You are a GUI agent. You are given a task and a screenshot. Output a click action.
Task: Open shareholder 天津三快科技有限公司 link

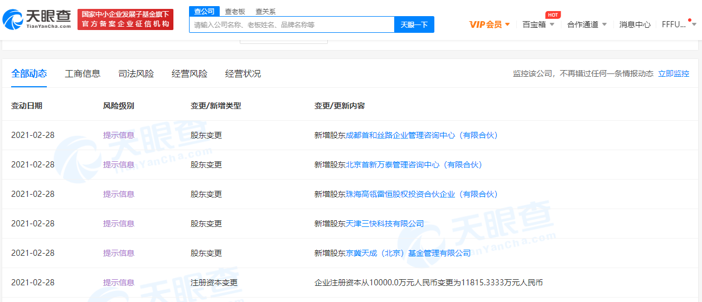385,224
